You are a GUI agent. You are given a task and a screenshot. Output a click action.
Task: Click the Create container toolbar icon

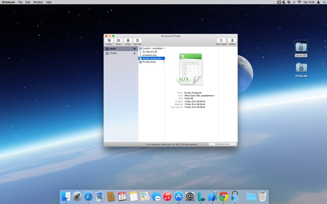pos(109,40)
